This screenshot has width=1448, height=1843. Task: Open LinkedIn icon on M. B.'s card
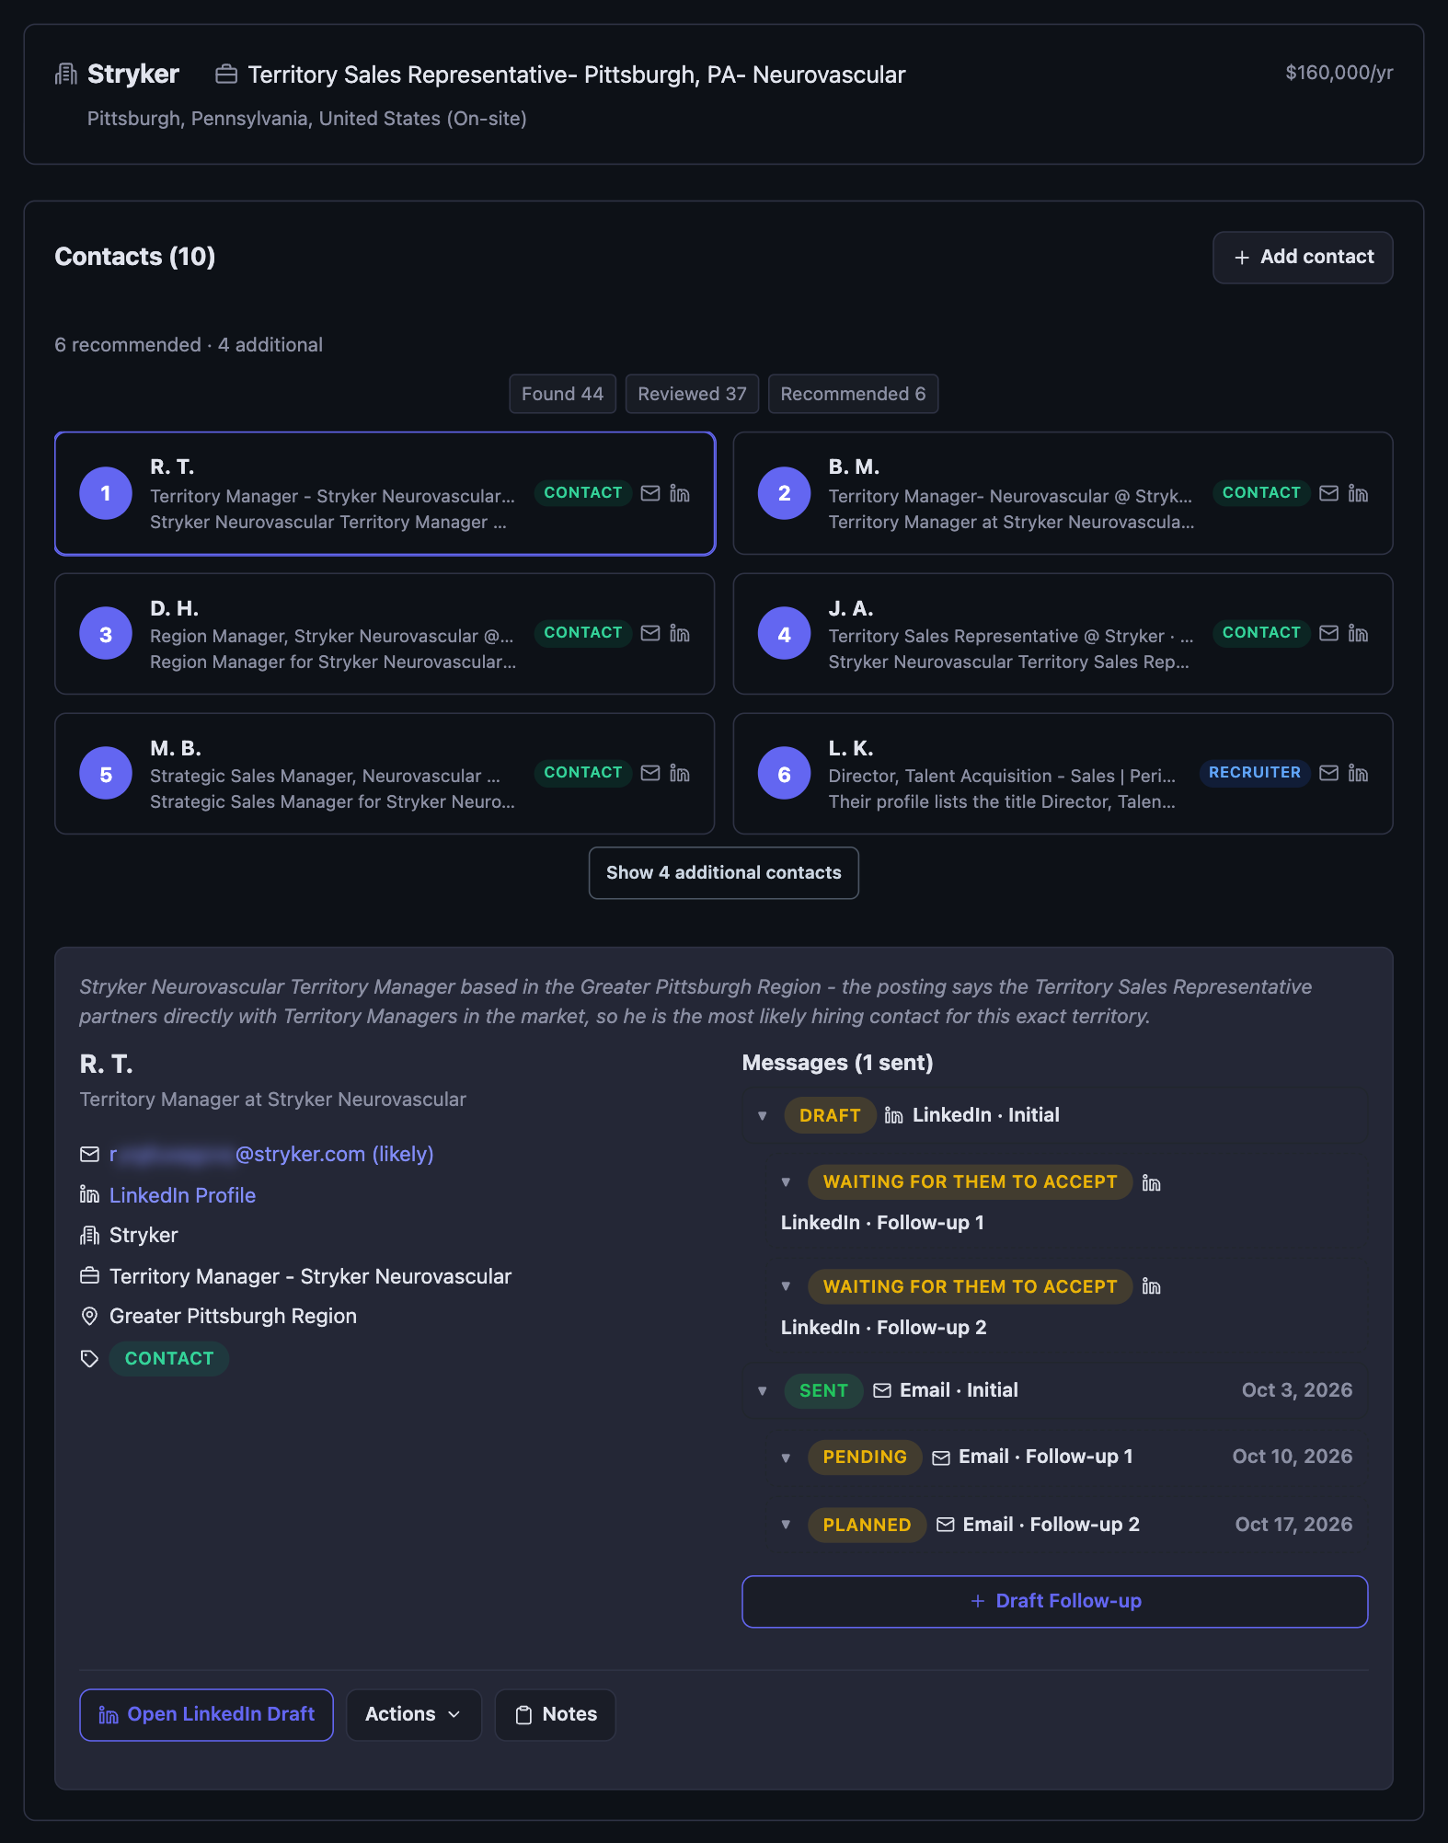point(680,773)
